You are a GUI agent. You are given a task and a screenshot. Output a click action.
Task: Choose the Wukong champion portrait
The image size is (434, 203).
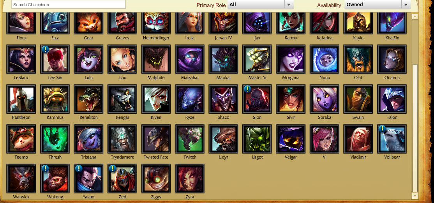coord(55,178)
